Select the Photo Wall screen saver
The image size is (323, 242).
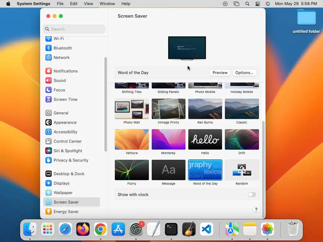click(132, 109)
